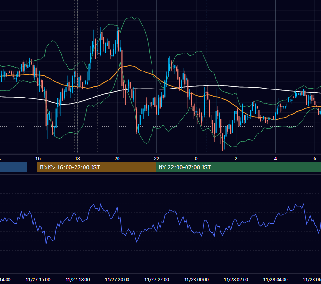Select the blue session bar before London

click(x=14, y=167)
